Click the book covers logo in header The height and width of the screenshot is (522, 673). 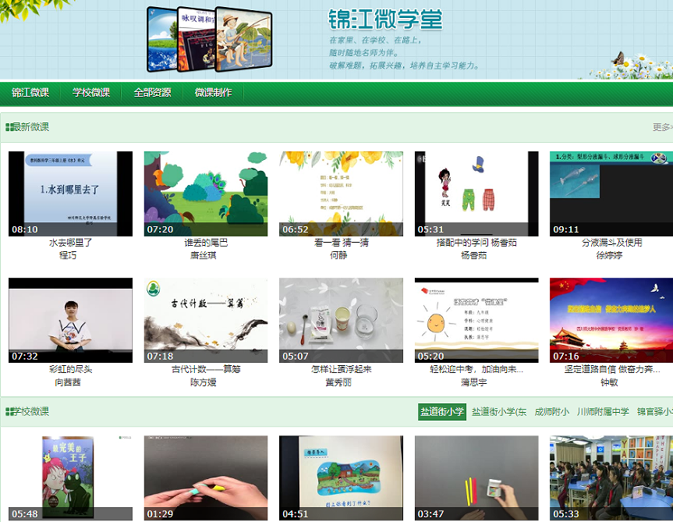[x=209, y=38]
